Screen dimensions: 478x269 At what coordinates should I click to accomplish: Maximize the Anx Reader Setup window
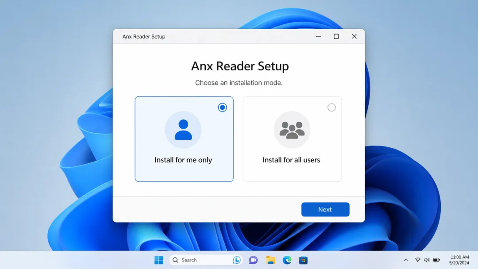click(336, 36)
